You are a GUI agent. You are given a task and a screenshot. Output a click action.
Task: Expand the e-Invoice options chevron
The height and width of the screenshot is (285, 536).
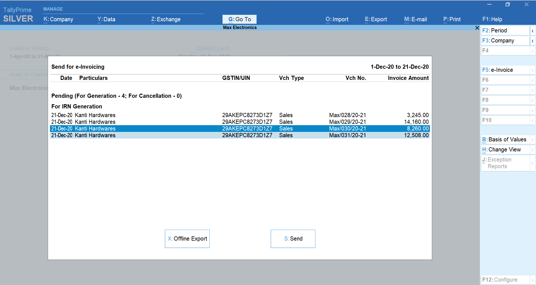pos(533,70)
